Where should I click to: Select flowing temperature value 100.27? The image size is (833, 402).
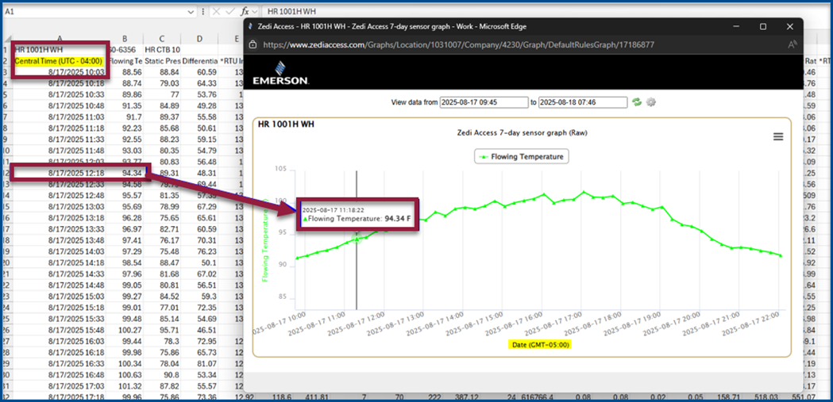tap(125, 329)
